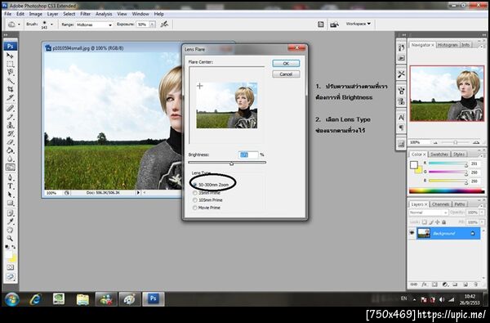Select the Lasso tool
490x323 pixels.
[x=10, y=73]
